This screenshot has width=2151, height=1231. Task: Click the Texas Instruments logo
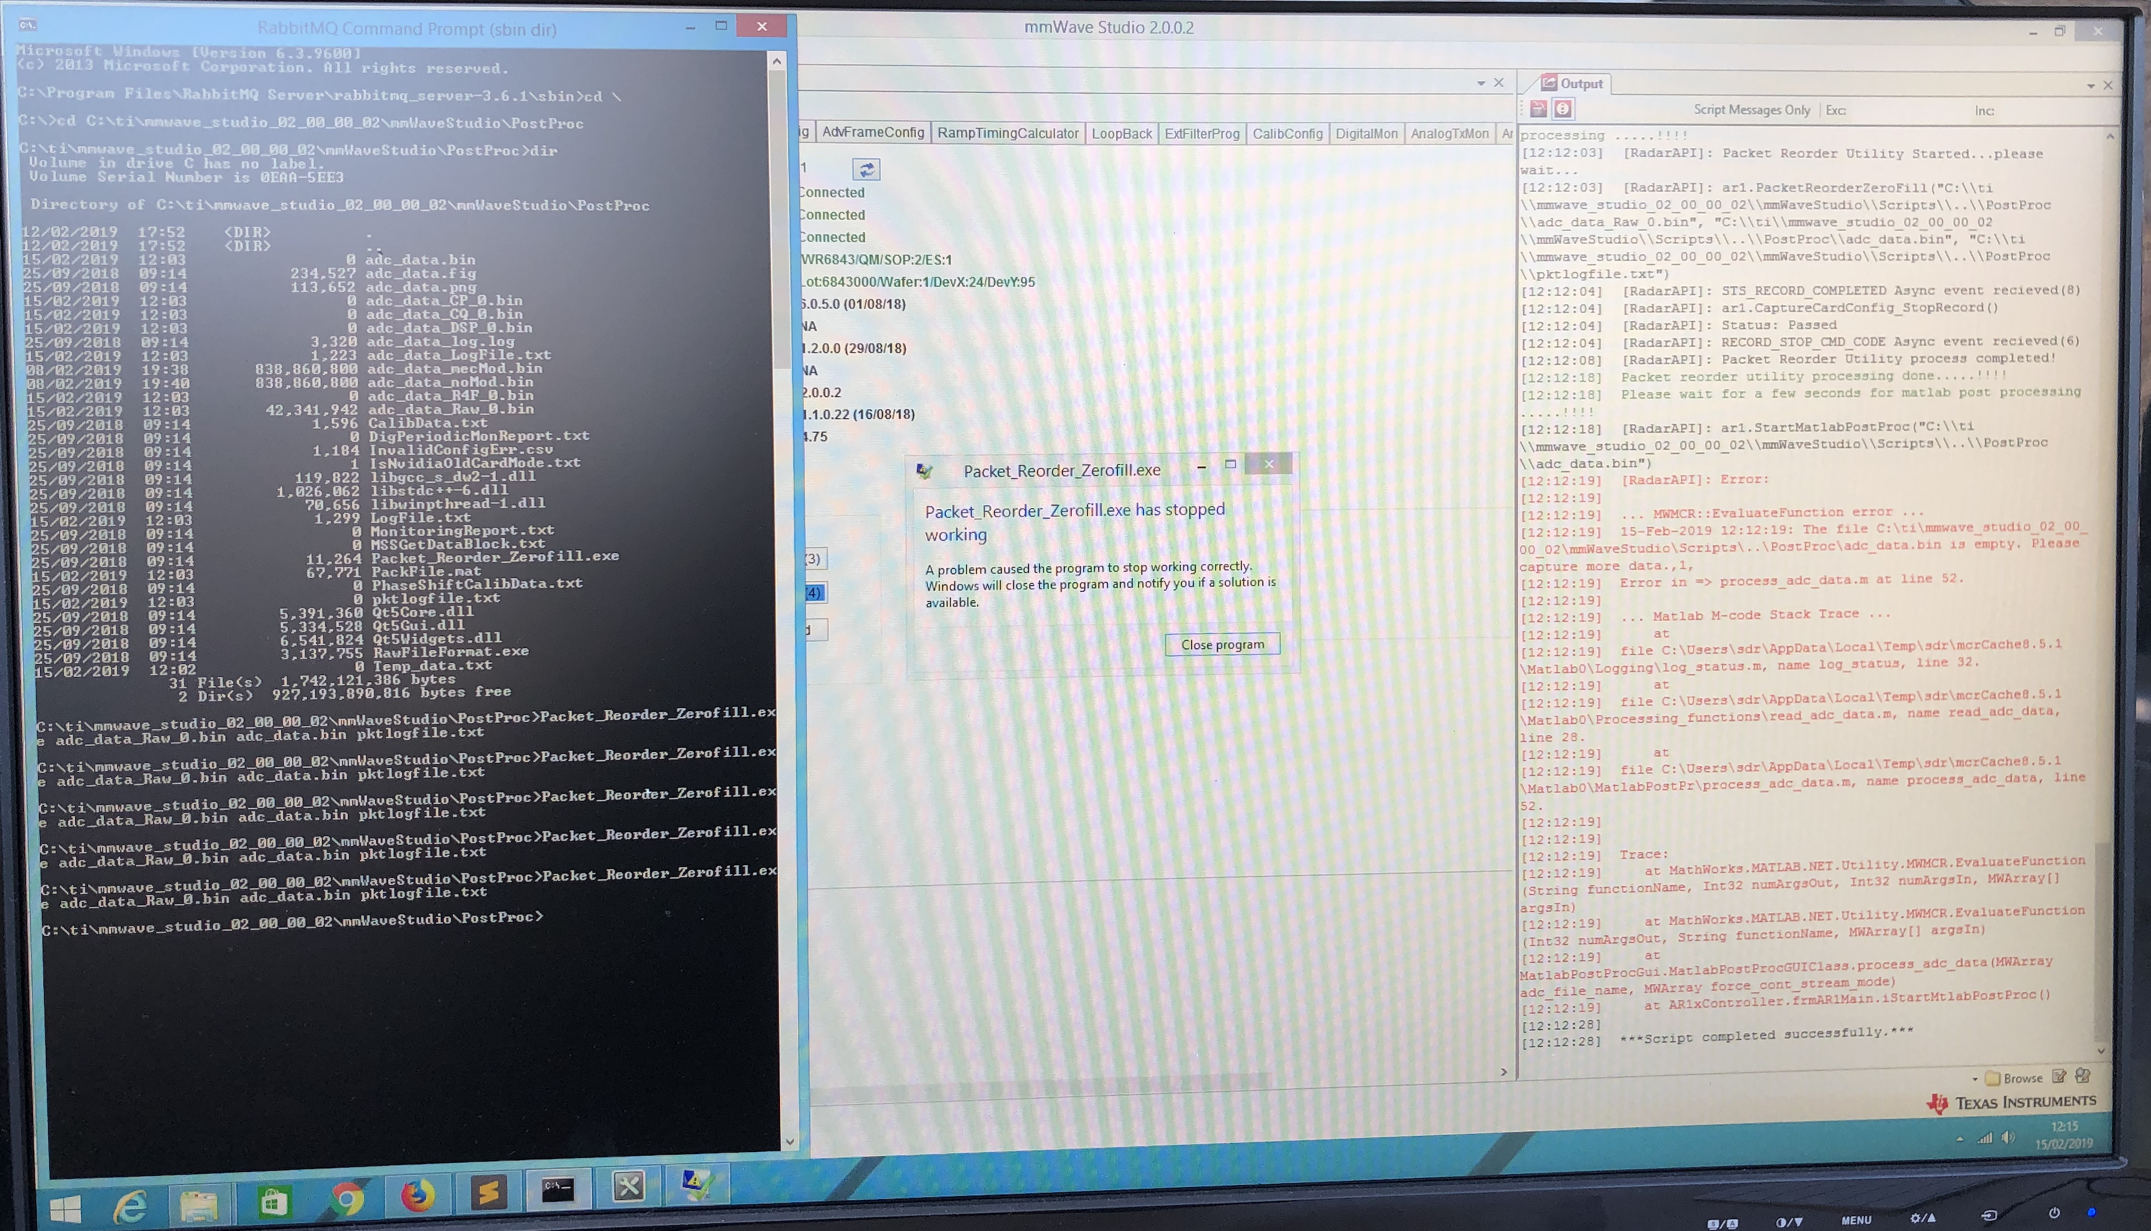click(x=2013, y=1102)
